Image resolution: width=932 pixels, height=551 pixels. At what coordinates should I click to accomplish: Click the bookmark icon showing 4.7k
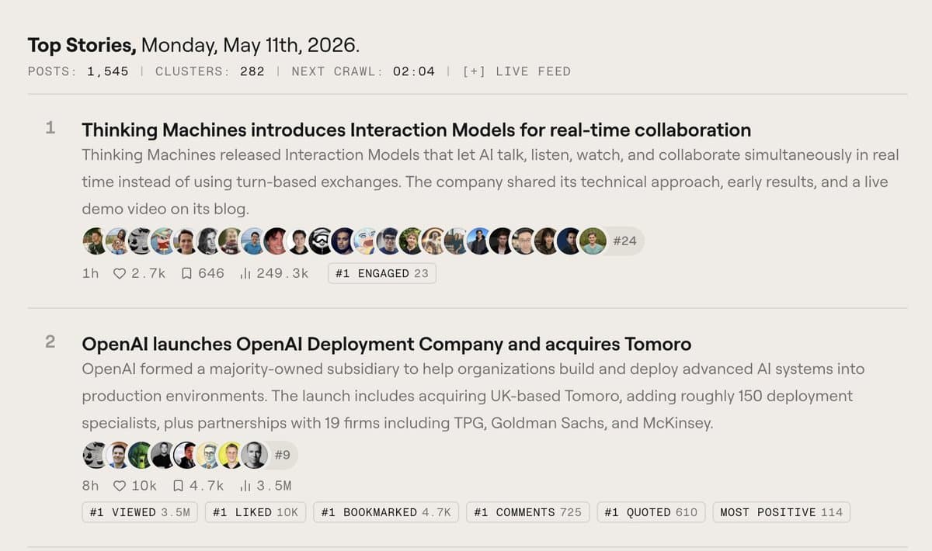point(178,486)
